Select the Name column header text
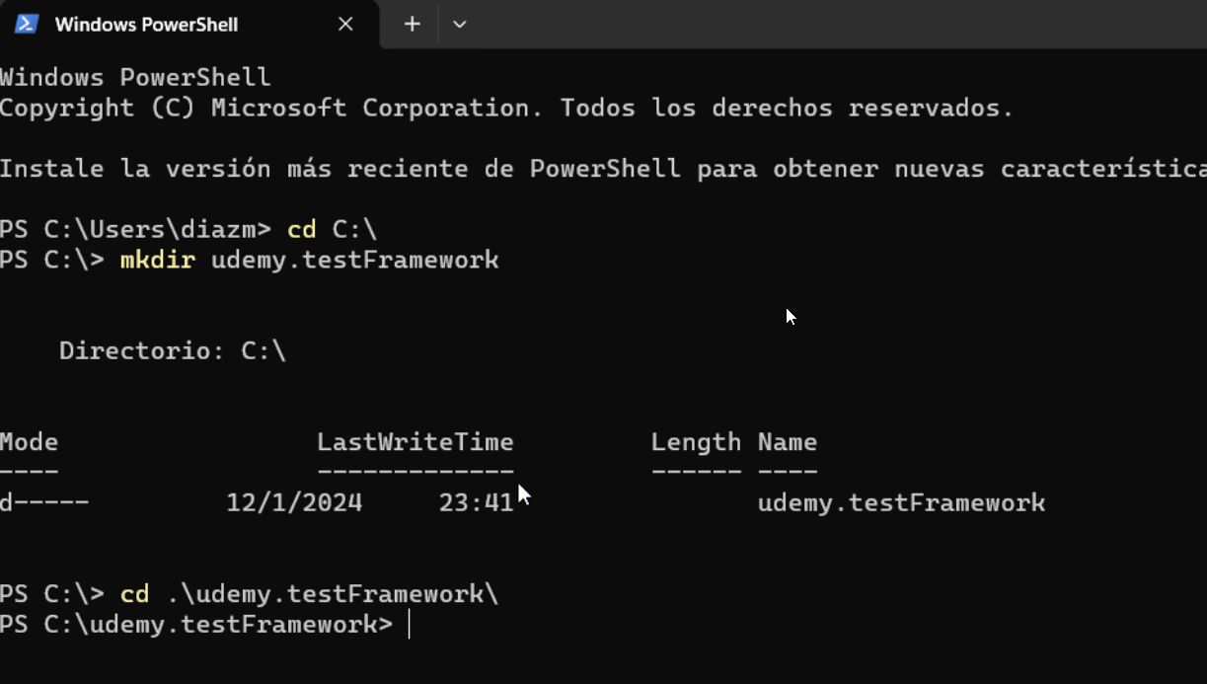The height and width of the screenshot is (684, 1207). pyautogui.click(x=787, y=441)
